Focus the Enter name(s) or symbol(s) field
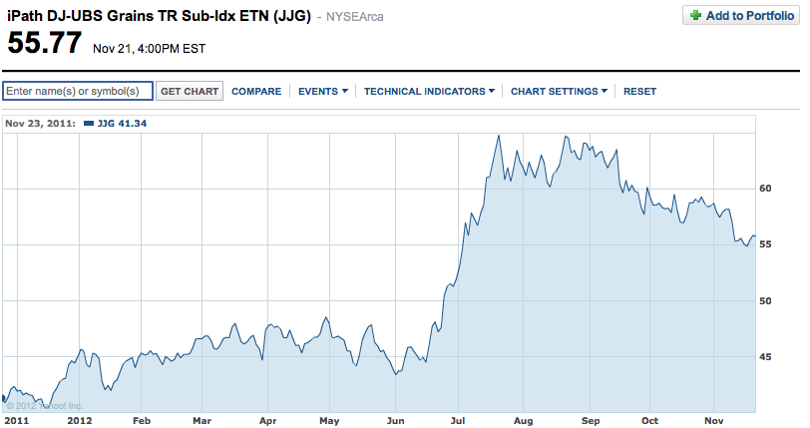 (78, 91)
